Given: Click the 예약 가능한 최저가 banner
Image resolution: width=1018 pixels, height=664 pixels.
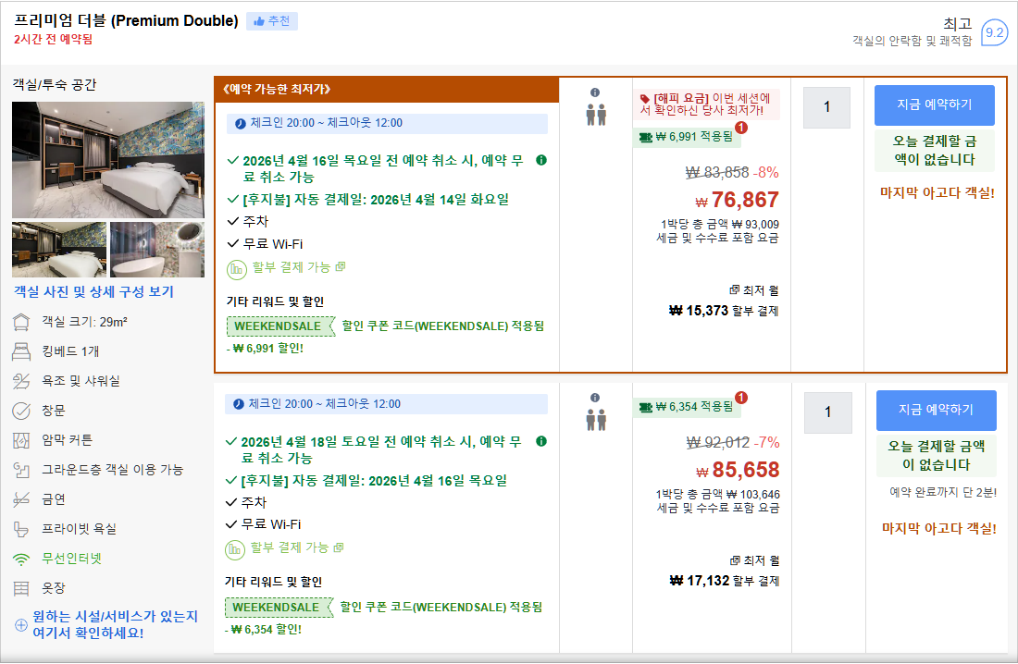Looking at the screenshot, I should (386, 90).
